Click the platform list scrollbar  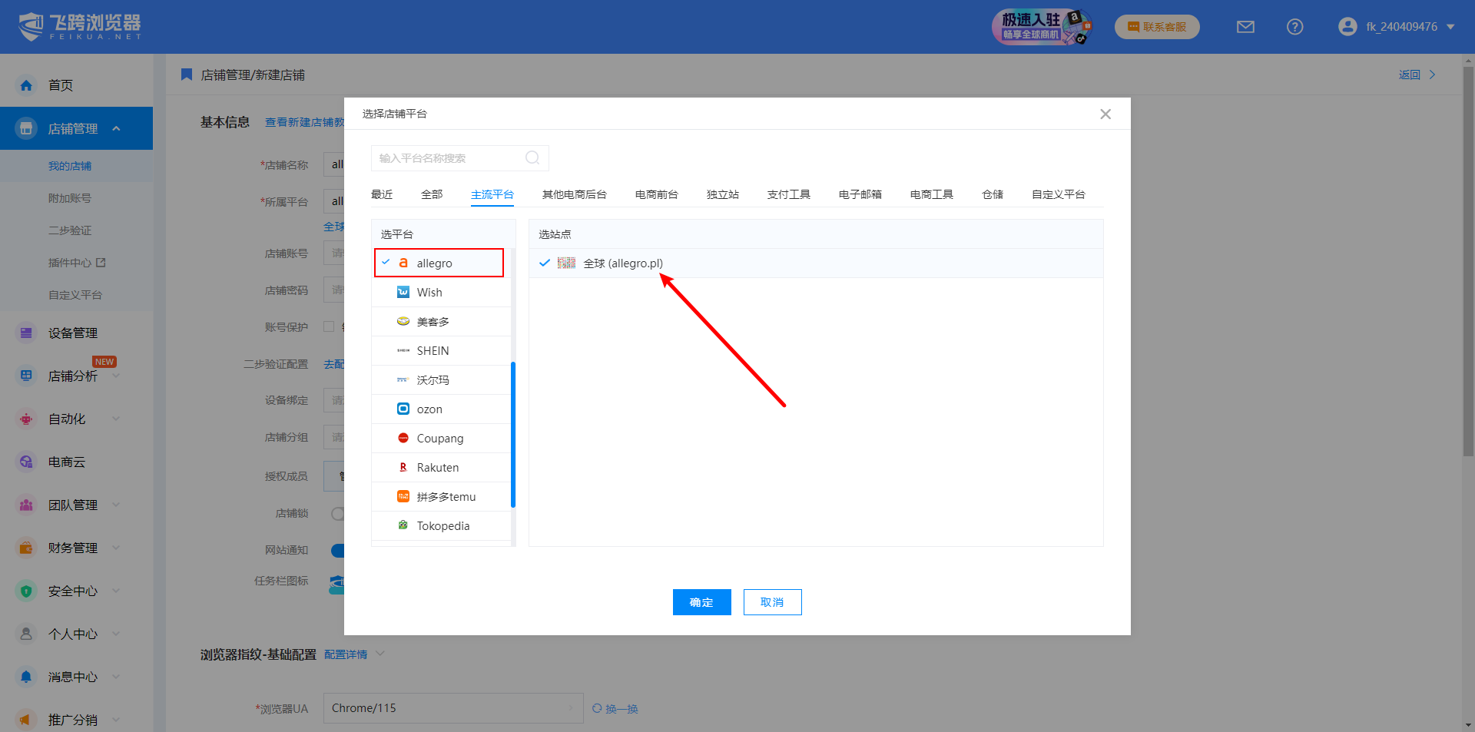[x=513, y=435]
